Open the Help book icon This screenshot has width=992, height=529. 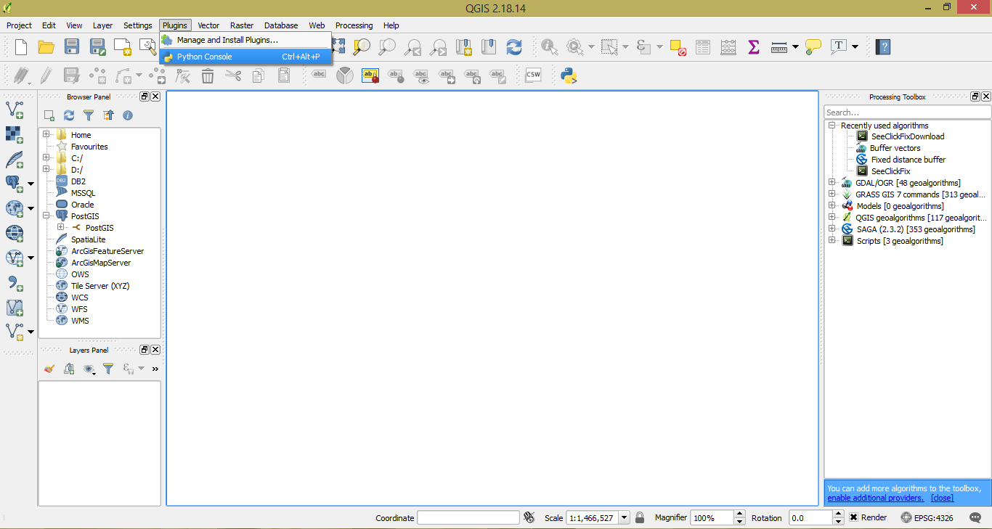coord(882,47)
